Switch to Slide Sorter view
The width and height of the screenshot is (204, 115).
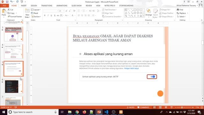[160, 107]
